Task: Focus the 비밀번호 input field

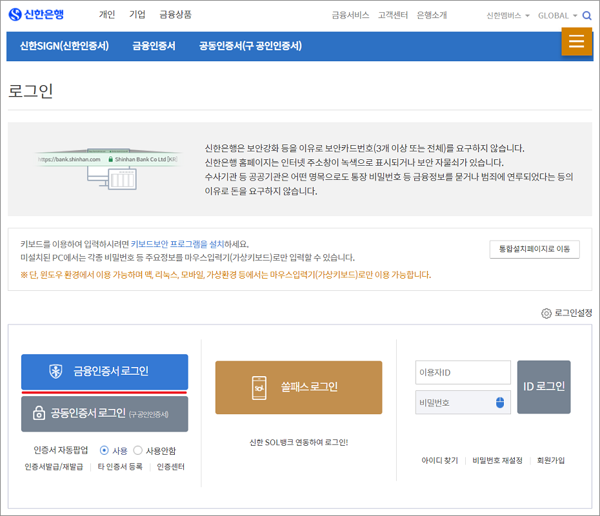Action: [x=463, y=402]
